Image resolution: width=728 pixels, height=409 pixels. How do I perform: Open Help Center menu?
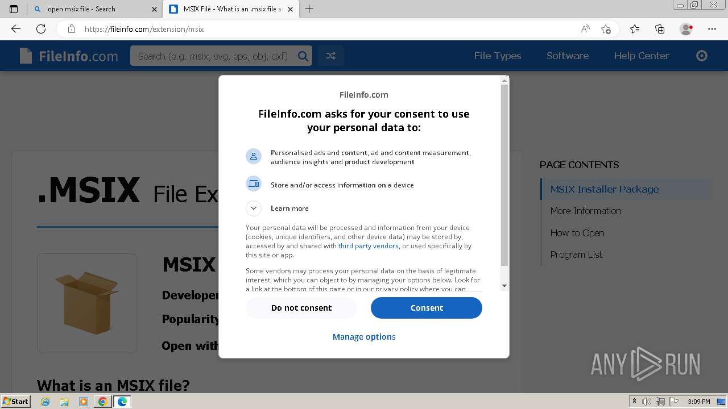click(x=642, y=56)
